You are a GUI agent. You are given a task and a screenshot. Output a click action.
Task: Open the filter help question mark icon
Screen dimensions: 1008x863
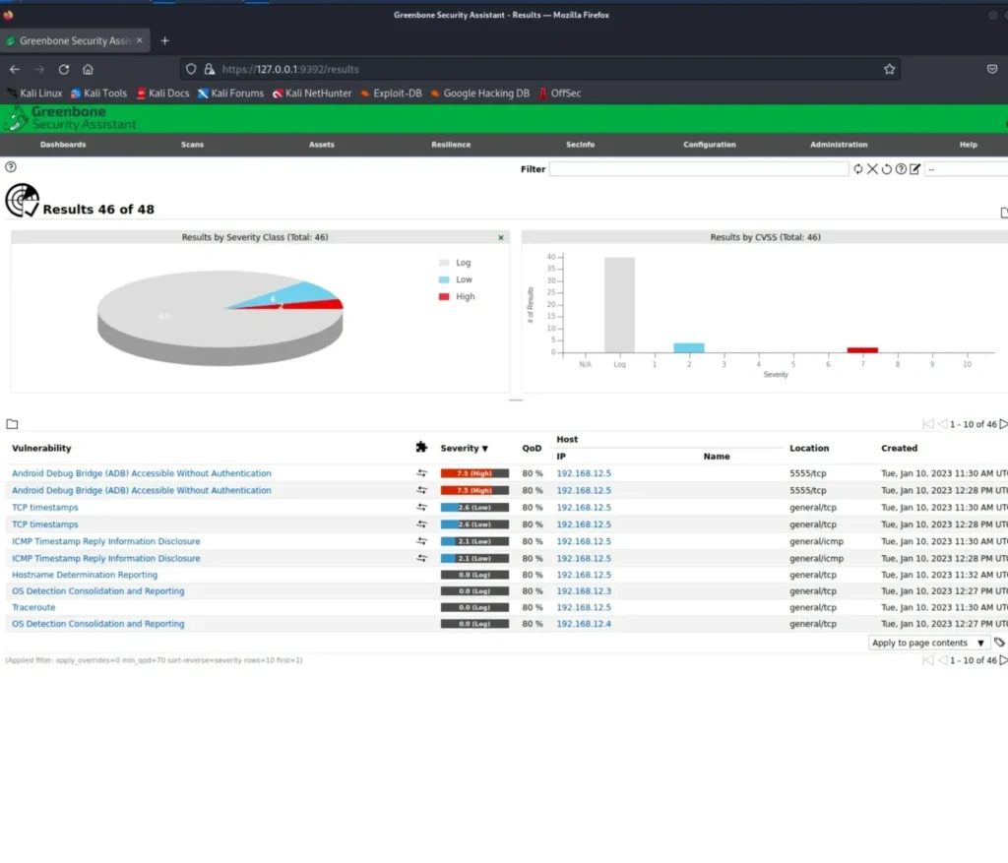point(901,169)
